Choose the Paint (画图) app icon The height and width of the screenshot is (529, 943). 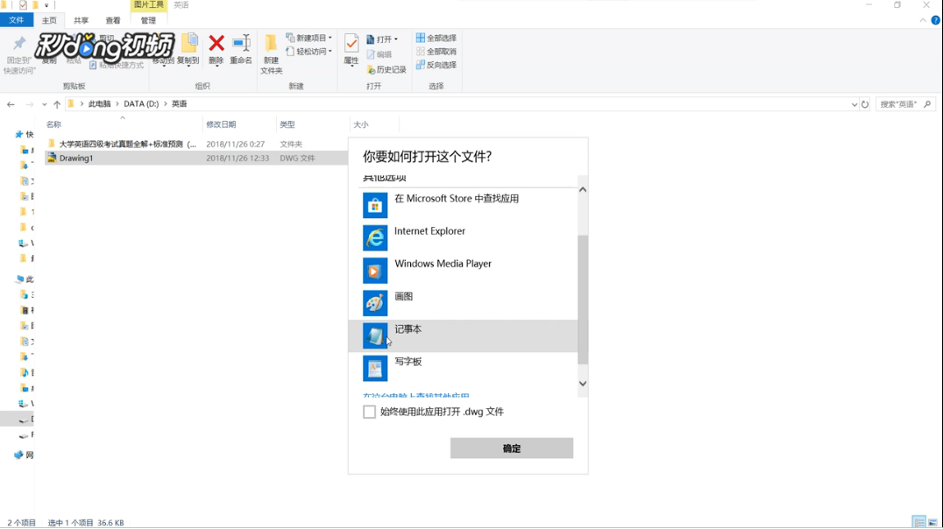pyautogui.click(x=375, y=304)
